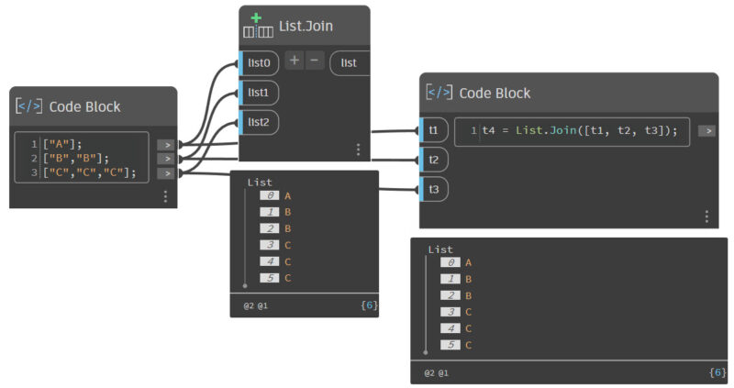Select index 2 item B in Code Block preview
734x388 pixels.
coord(456,295)
